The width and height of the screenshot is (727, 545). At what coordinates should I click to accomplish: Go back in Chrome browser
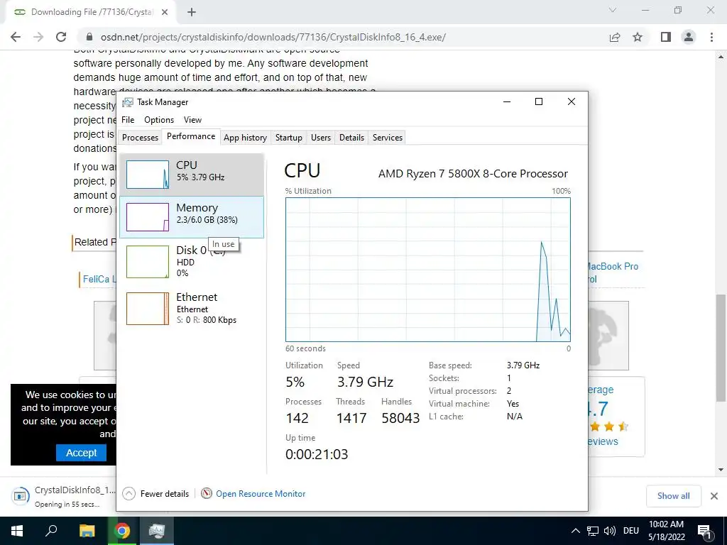coord(16,37)
